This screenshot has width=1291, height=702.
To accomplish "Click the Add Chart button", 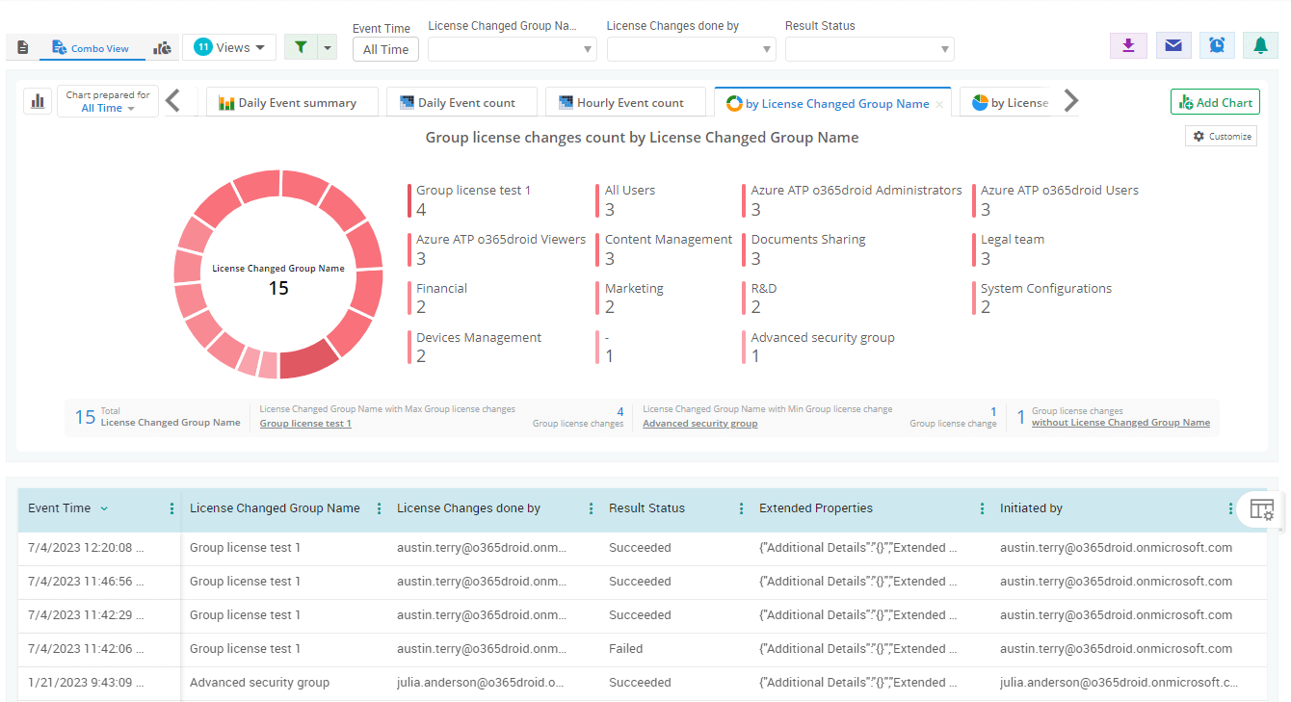I will 1215,102.
